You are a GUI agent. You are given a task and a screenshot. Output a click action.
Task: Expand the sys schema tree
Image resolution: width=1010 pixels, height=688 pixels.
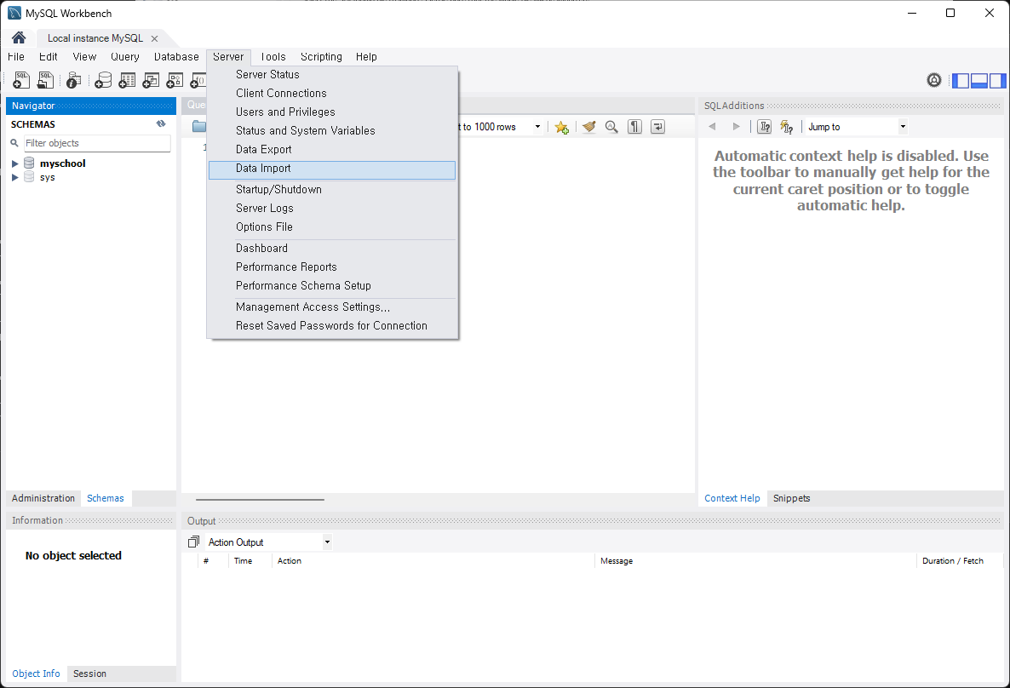coord(14,177)
